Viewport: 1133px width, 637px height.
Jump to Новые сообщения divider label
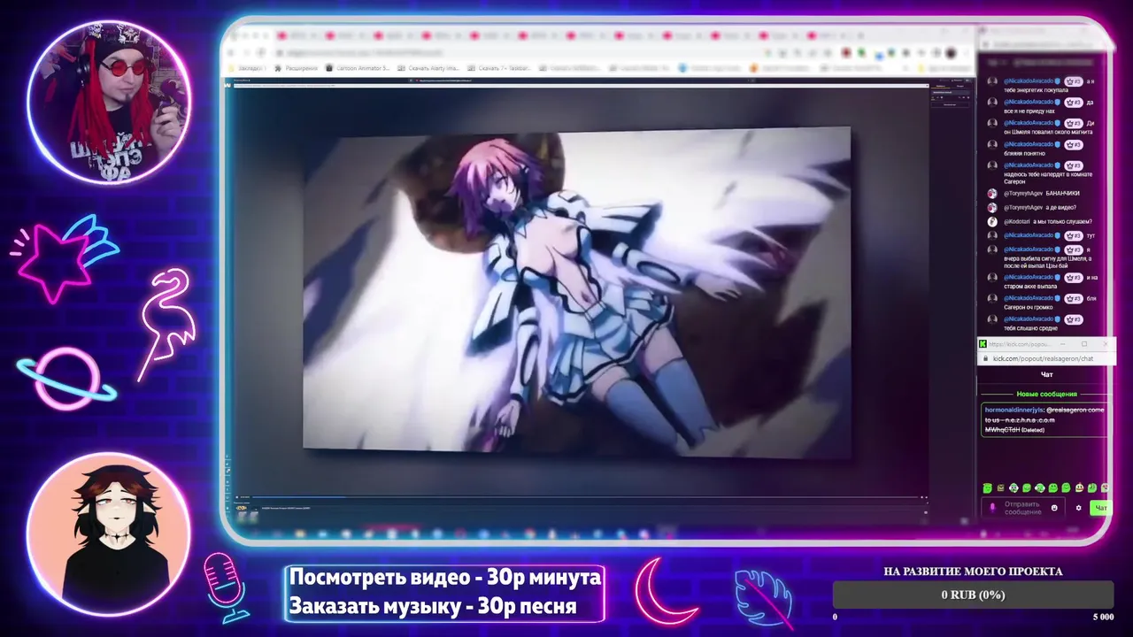pos(1046,394)
